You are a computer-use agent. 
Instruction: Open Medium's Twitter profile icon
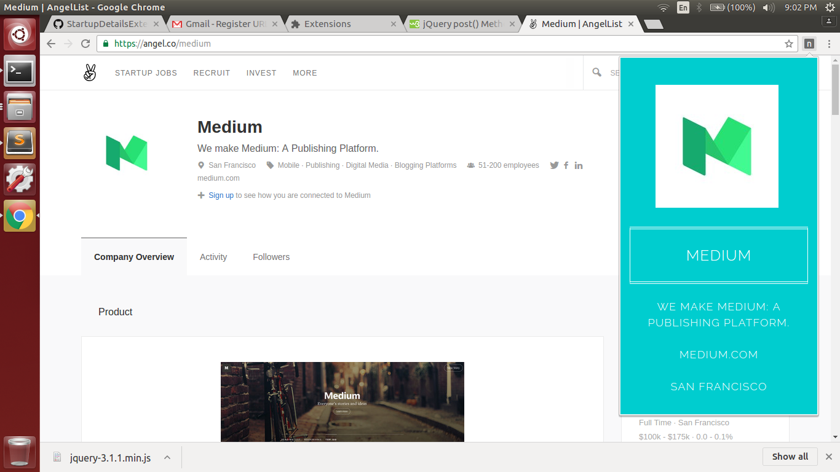point(555,165)
